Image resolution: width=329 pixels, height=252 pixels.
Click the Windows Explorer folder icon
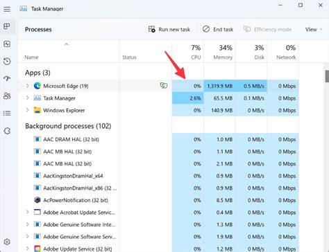coord(37,110)
